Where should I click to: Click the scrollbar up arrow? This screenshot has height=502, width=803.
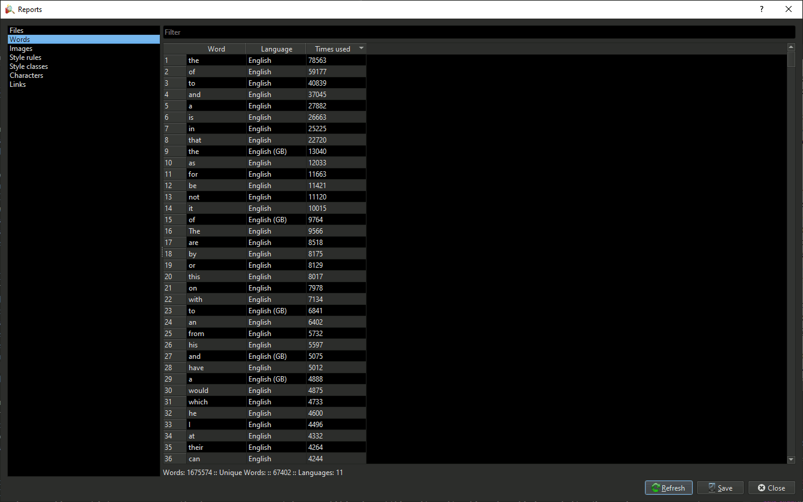tap(791, 47)
